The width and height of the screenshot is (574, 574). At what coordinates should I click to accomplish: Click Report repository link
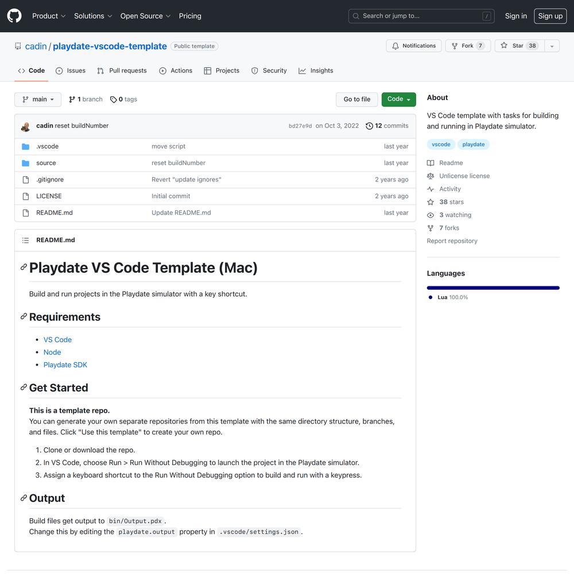452,241
